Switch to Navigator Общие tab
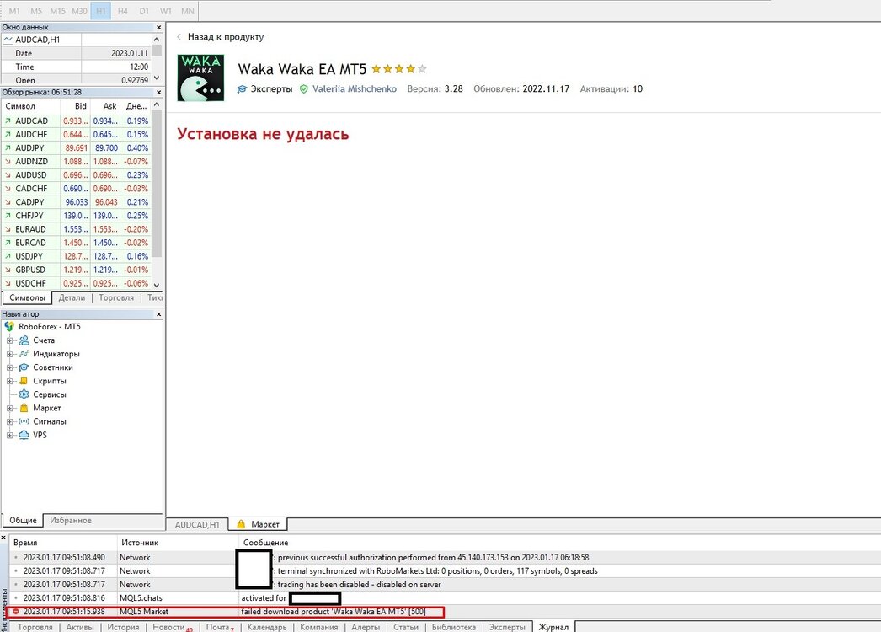Viewport: 881px width, 632px height. (23, 521)
